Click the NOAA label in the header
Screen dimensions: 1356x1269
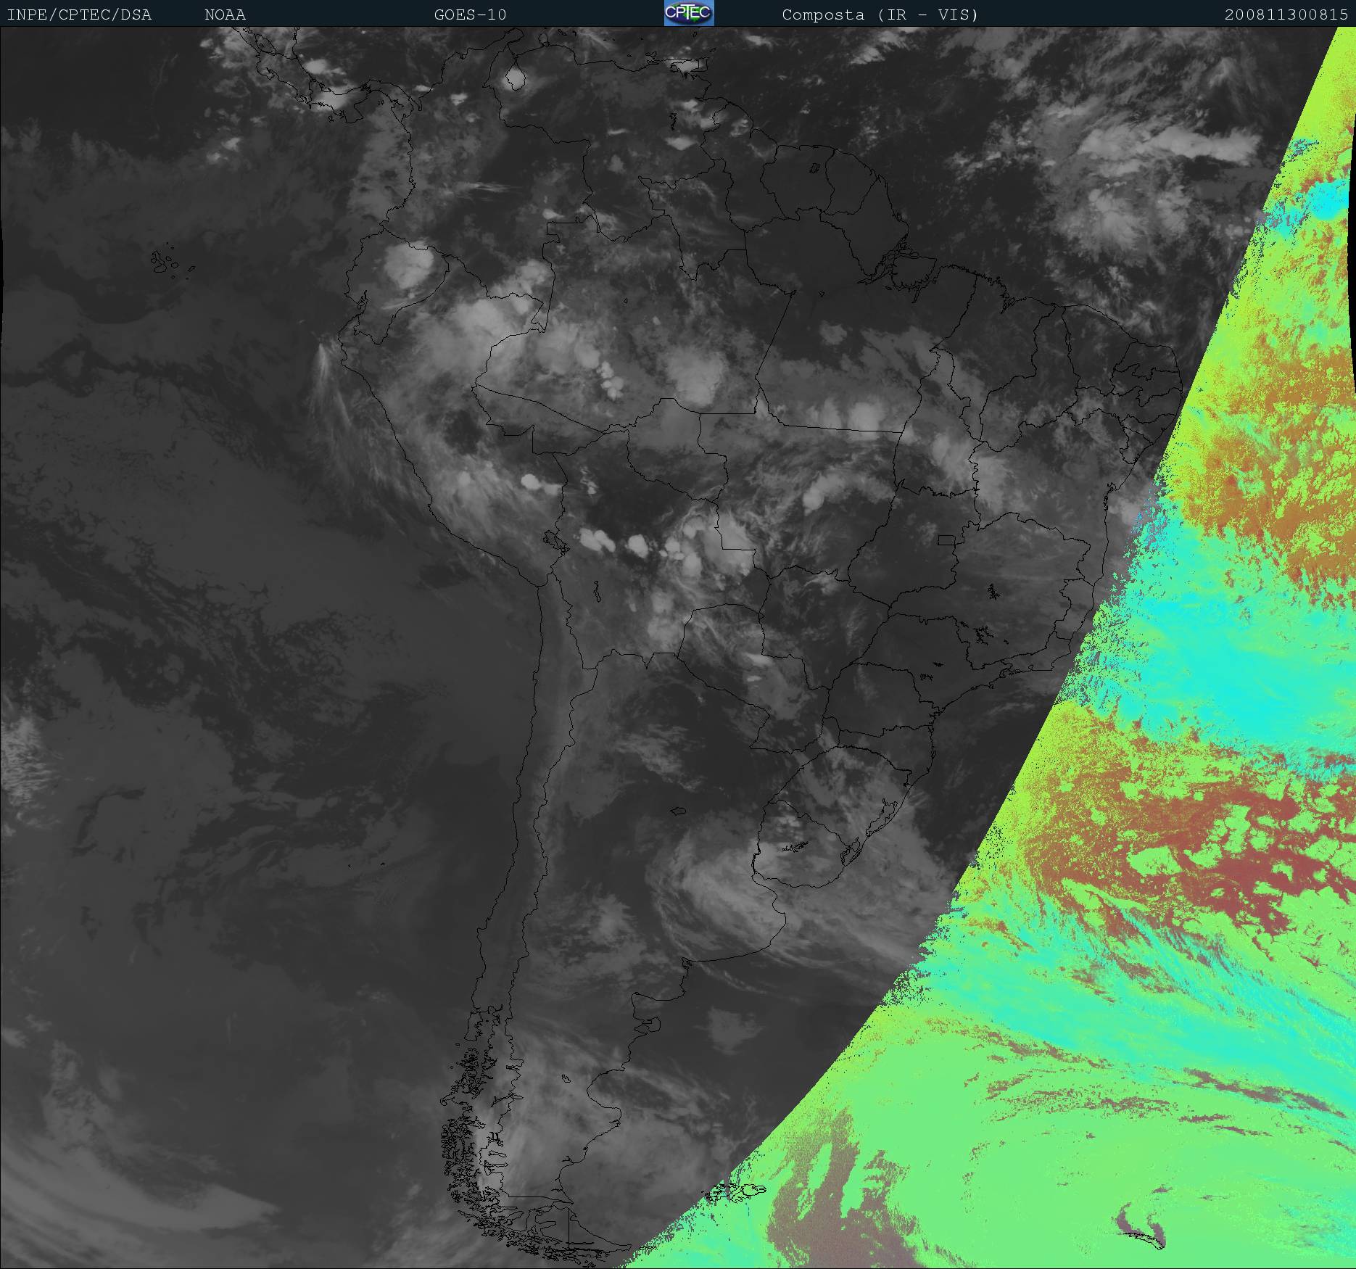[x=226, y=15]
